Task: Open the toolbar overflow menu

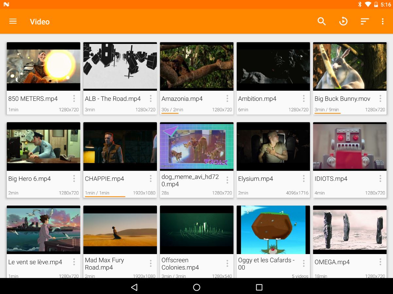Action: point(383,22)
